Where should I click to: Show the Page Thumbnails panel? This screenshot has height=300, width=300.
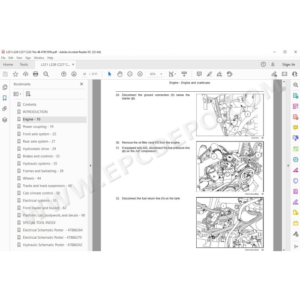click(x=5, y=87)
